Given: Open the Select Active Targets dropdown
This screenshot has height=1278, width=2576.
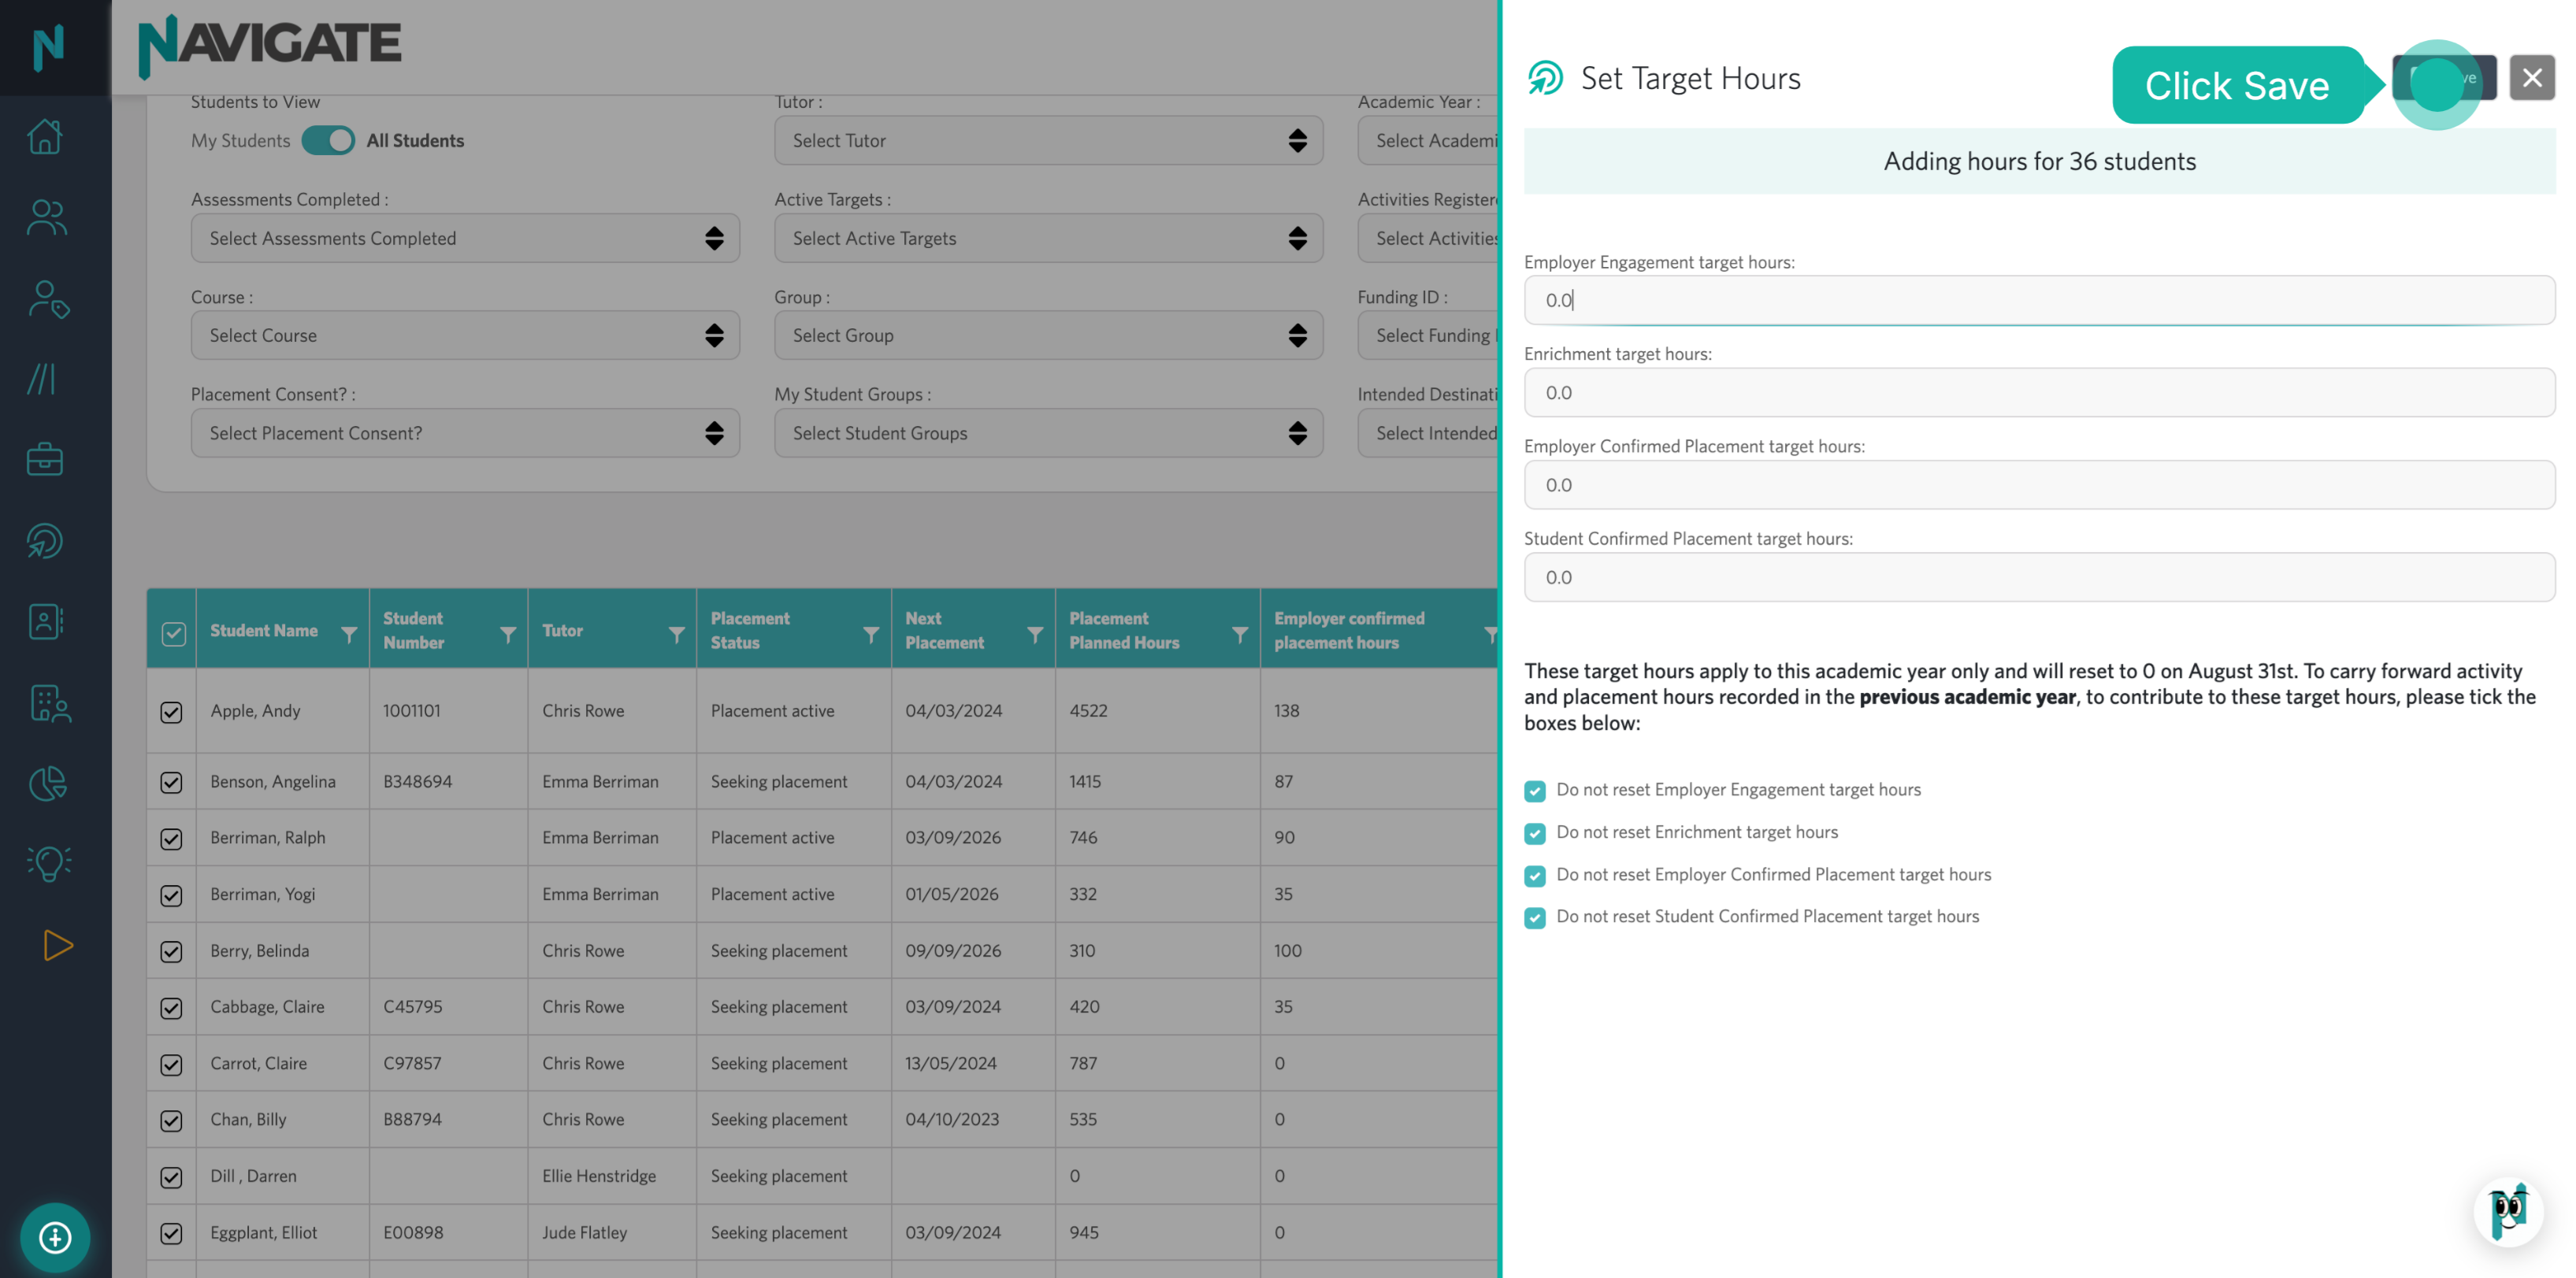Looking at the screenshot, I should [x=1048, y=238].
